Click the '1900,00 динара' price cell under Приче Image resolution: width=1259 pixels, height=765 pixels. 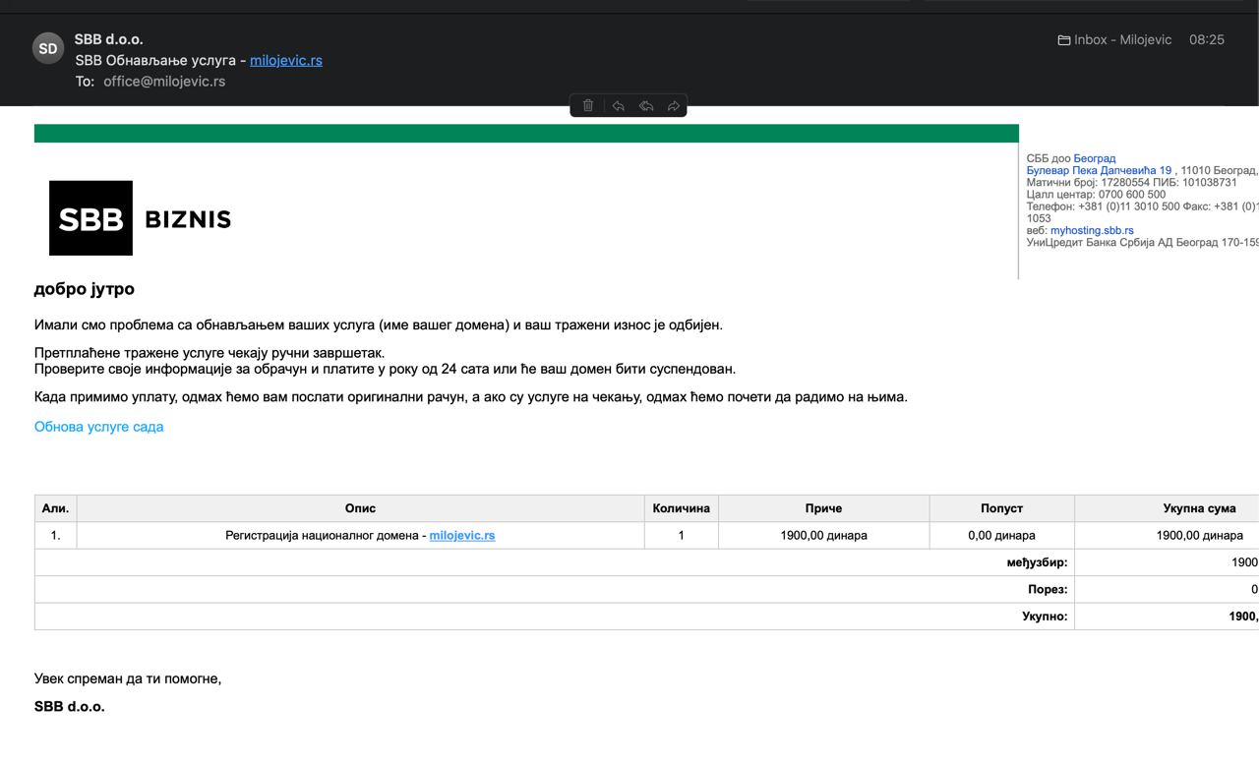823,536
